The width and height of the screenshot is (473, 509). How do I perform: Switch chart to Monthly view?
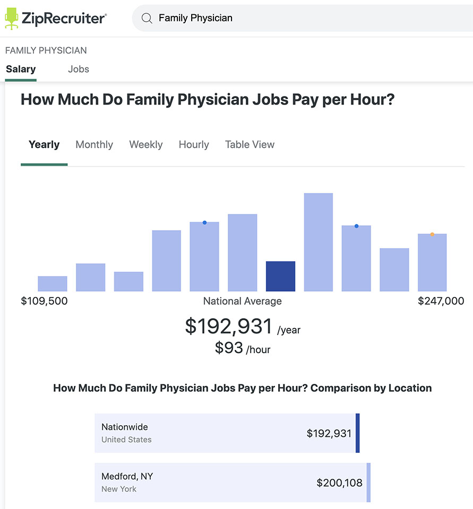(94, 144)
